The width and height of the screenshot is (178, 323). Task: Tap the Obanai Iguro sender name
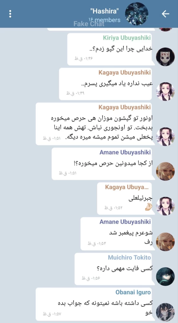(x=133, y=292)
